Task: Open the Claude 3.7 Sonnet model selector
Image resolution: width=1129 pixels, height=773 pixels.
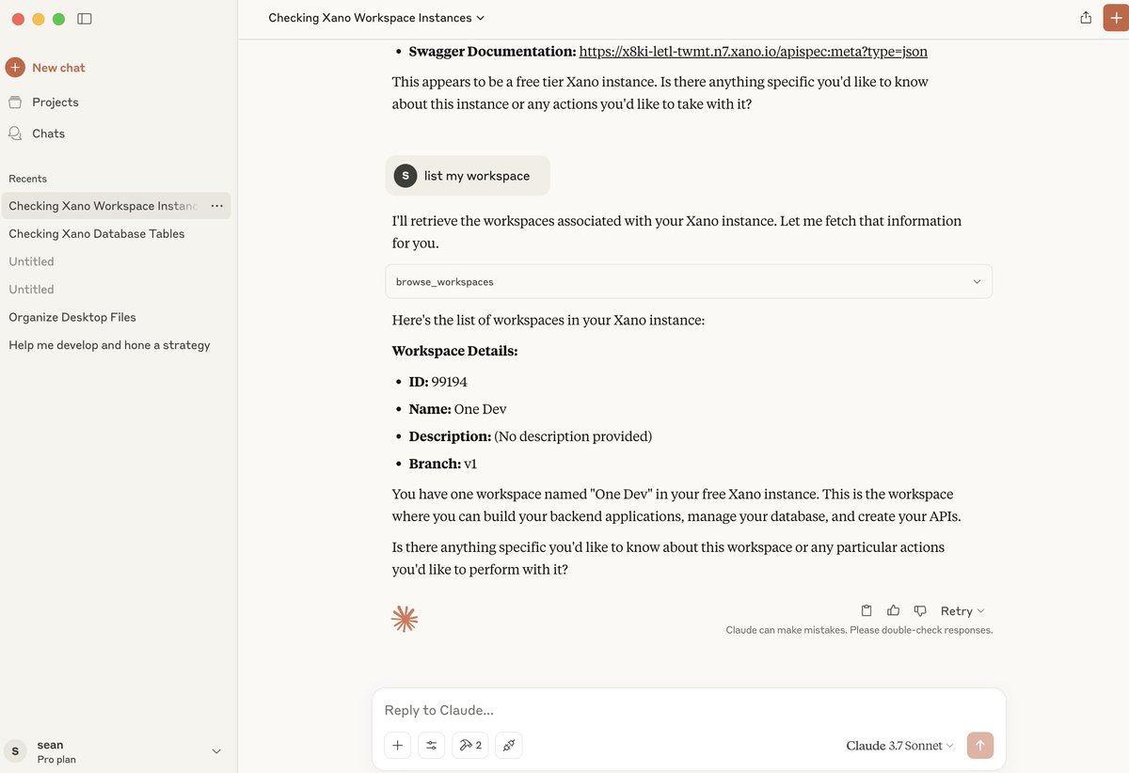Action: tap(899, 746)
